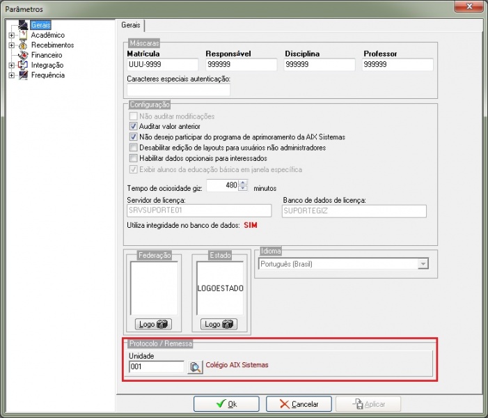Viewport: 488px width, 418px height.
Task: Toggle AIX Sistemas improvement program opt-out
Action: (x=133, y=137)
